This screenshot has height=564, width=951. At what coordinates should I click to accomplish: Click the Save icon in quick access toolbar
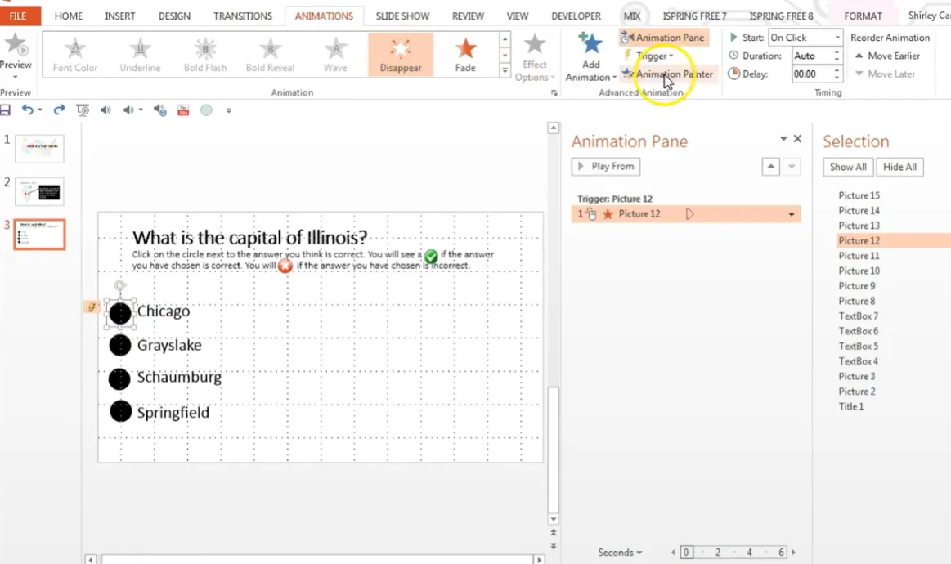click(x=6, y=110)
